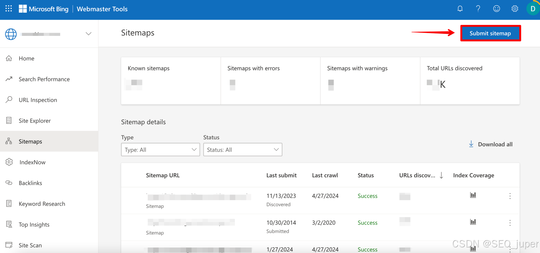Click the Keyword Research list icon

(x=9, y=204)
